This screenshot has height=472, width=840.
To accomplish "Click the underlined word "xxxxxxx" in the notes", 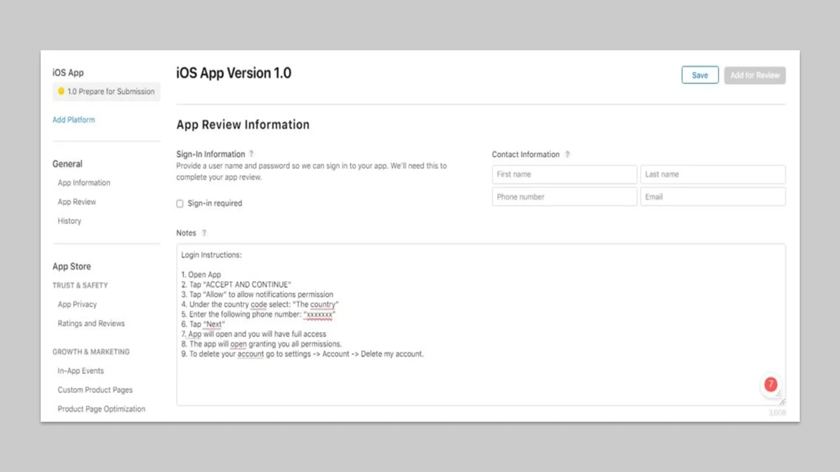I will 319,315.
